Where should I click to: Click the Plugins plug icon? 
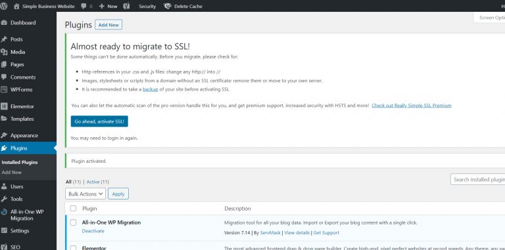4,148
